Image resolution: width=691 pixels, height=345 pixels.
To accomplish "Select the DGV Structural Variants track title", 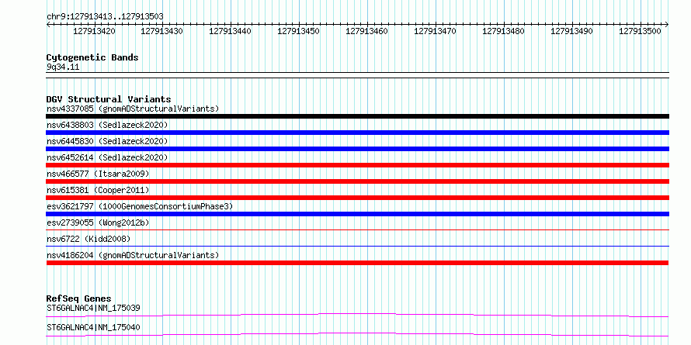I will point(109,99).
